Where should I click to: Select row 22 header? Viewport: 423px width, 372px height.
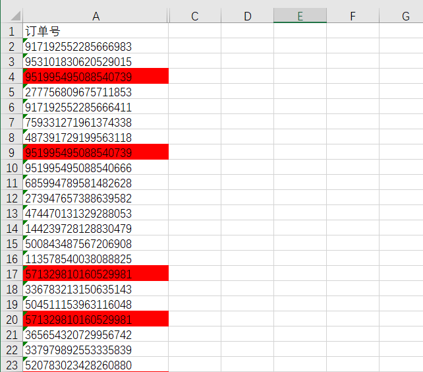click(x=12, y=350)
